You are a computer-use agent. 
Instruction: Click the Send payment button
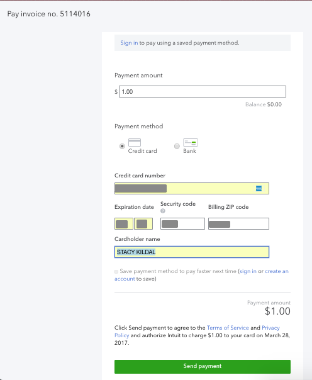point(203,366)
